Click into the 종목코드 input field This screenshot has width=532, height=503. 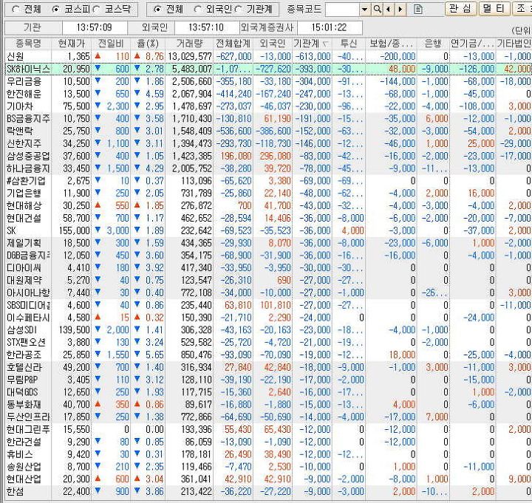tap(342, 9)
